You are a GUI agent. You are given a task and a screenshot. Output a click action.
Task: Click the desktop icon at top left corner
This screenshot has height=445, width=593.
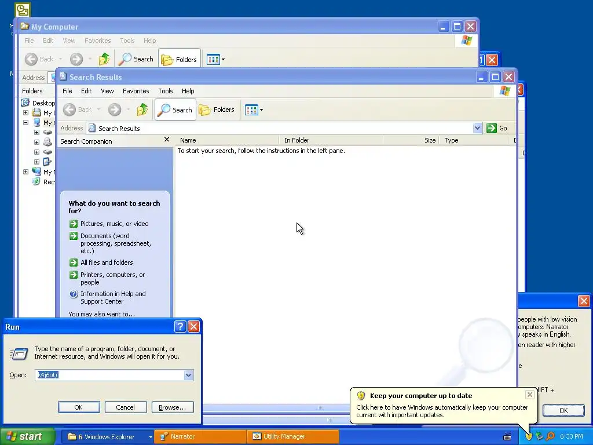[x=23, y=10]
